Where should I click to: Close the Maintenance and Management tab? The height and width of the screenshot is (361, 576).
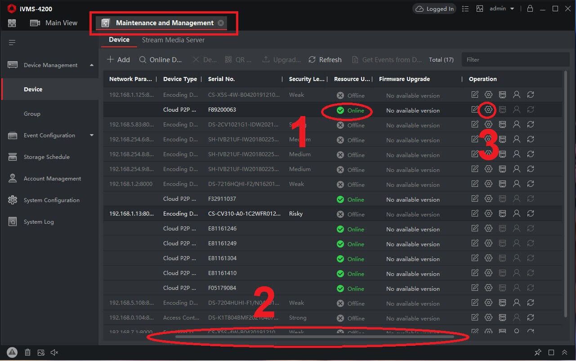coord(221,23)
